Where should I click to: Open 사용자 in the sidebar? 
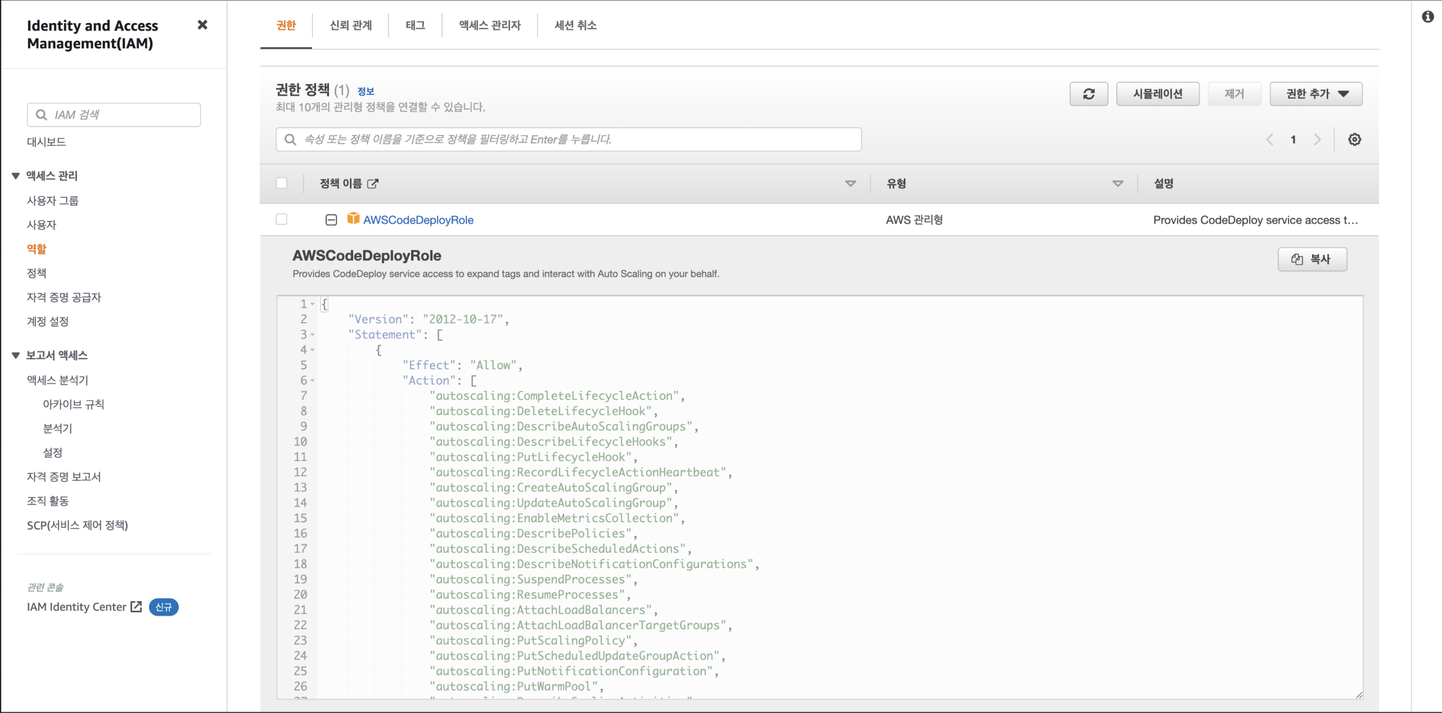[42, 225]
